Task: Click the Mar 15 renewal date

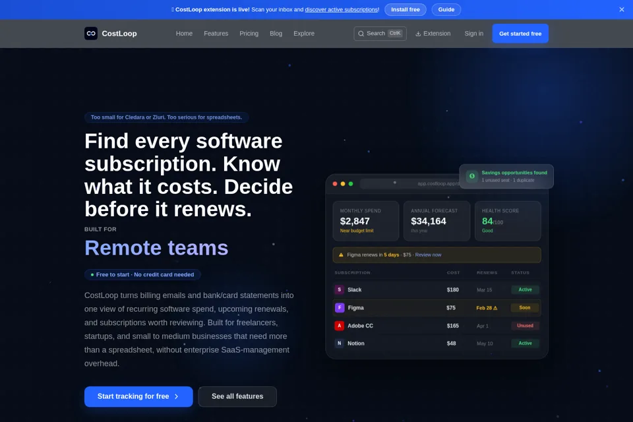Action: click(485, 290)
